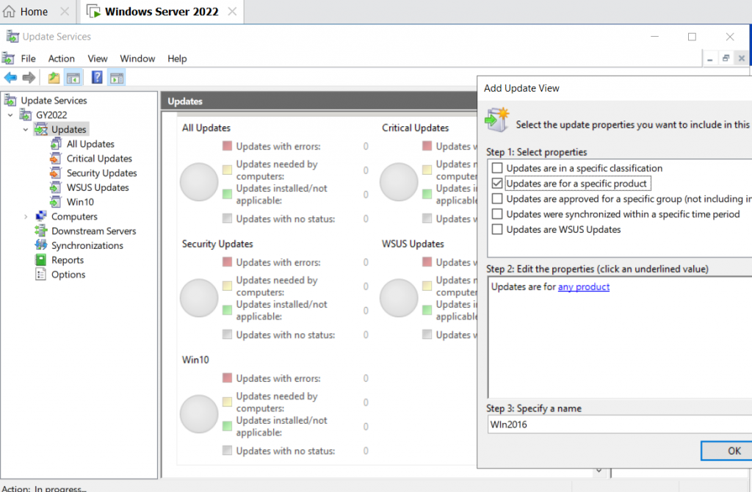Click the Add Update View wizard icon
The width and height of the screenshot is (752, 492).
tap(496, 120)
